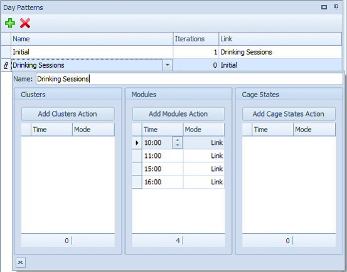Pin the Day Patterns panel

click(x=336, y=8)
